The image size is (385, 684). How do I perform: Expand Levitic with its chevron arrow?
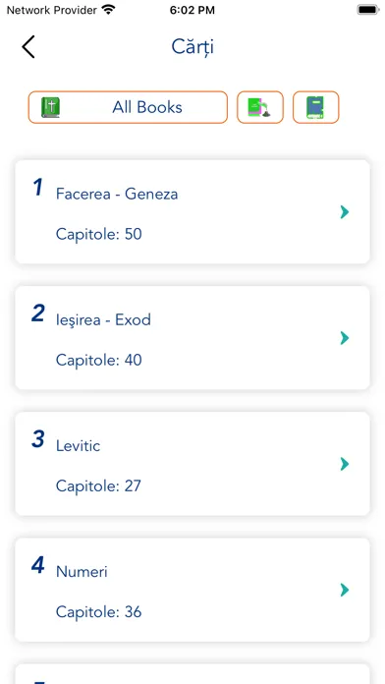[x=345, y=464]
